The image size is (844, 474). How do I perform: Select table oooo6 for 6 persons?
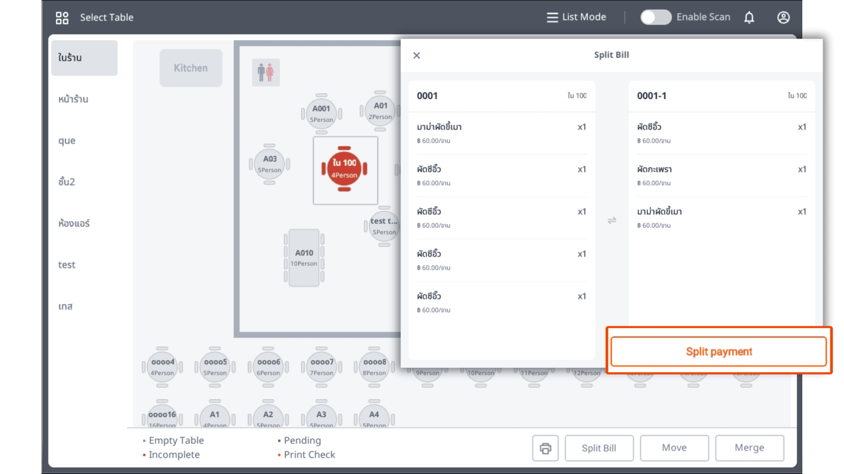point(268,367)
